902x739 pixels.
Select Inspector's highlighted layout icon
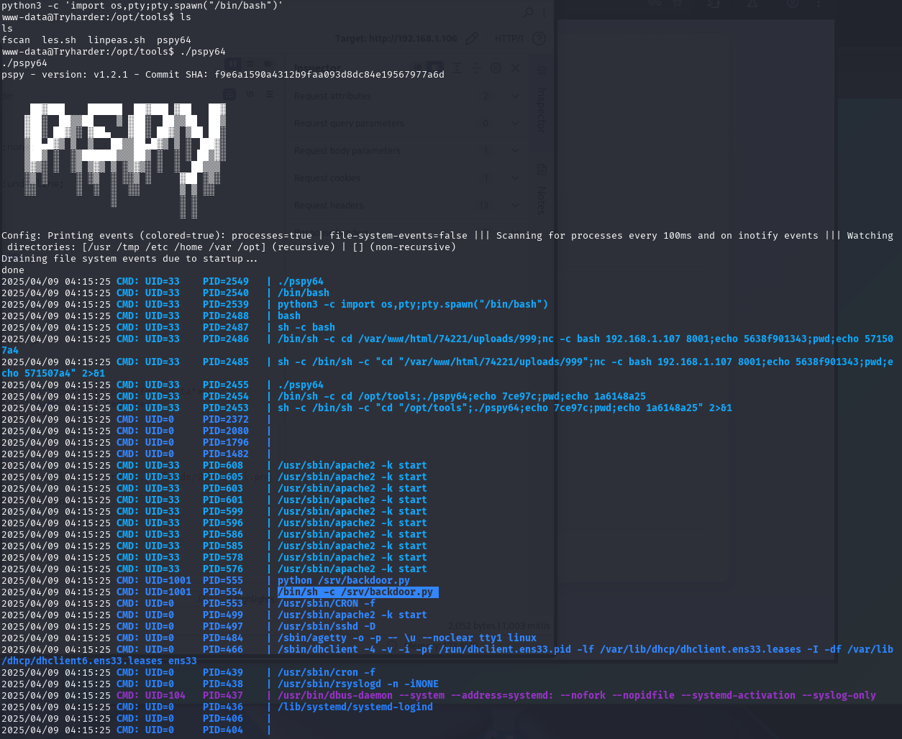[435, 68]
